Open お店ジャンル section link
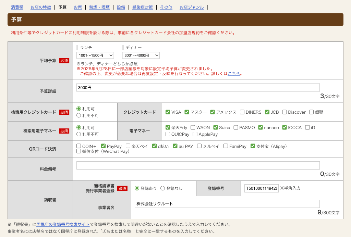Image resolution: width=351 pixels, height=237 pixels. point(192,8)
